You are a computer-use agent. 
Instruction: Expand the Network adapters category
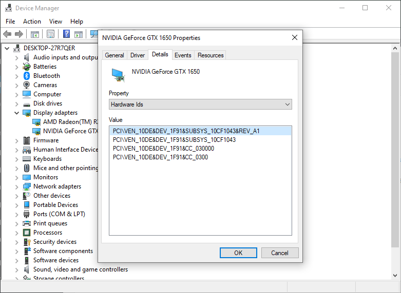pyautogui.click(x=17, y=186)
